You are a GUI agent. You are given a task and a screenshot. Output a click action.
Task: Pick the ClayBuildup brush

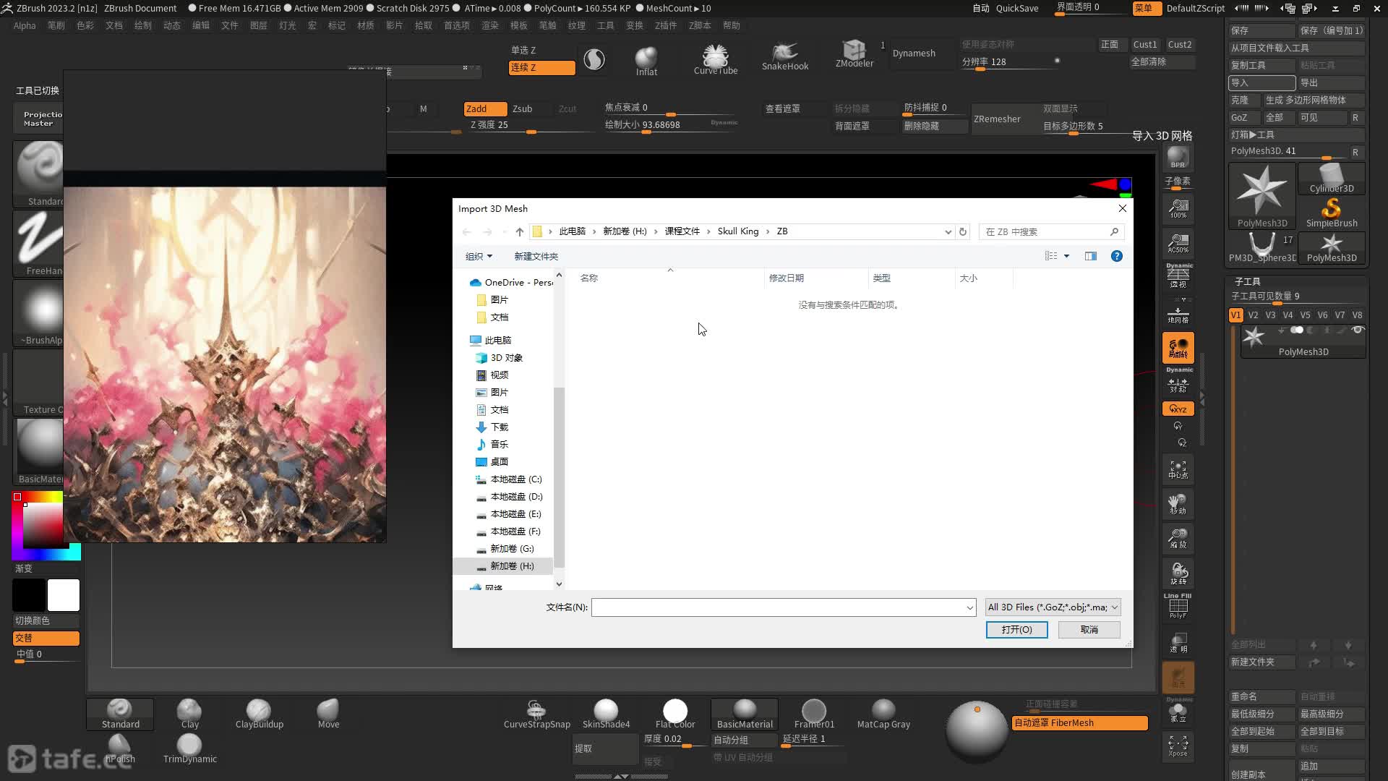point(259,714)
